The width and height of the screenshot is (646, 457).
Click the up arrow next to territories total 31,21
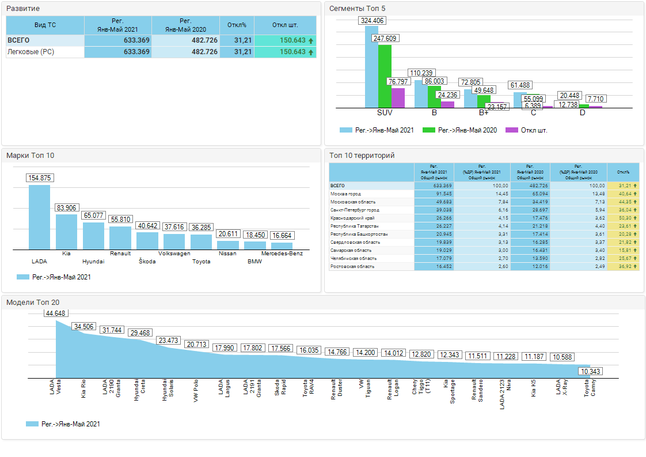635,186
